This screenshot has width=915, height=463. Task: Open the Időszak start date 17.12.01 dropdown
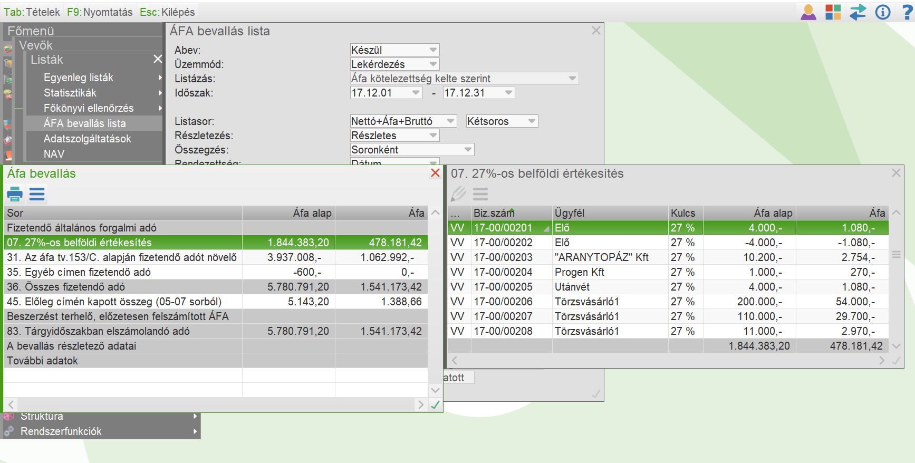click(x=386, y=93)
